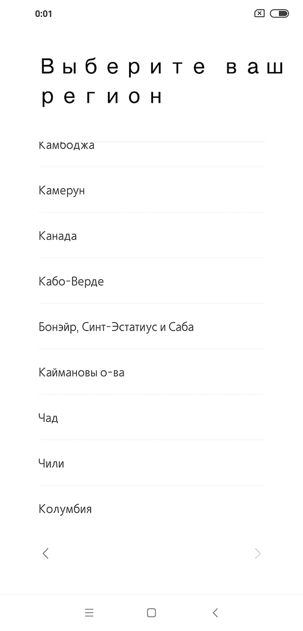Tap the battery icon in status bar
The height and width of the screenshot is (631, 303).
(x=279, y=14)
